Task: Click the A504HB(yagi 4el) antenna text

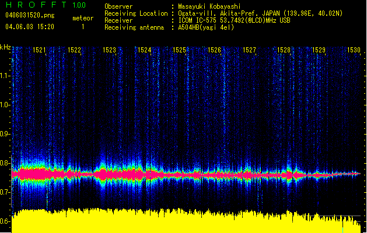Action: (x=206, y=27)
